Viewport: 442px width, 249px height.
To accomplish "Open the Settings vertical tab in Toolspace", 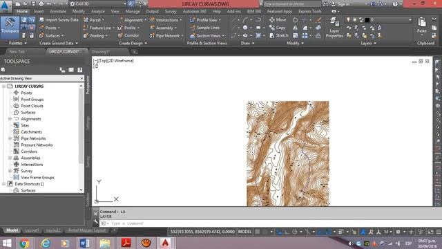I will tap(88, 123).
